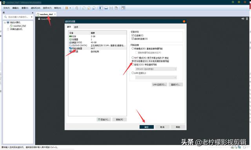Viewport: 251px width, 150px height.
Task: Select the CD/DVD (SATA) device row
Action: pos(97,45)
